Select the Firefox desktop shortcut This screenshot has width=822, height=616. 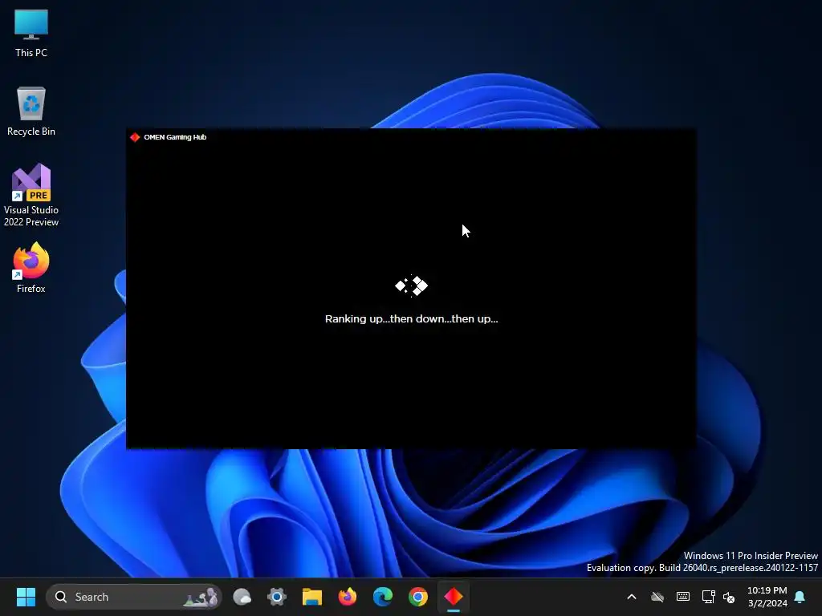coord(31,268)
